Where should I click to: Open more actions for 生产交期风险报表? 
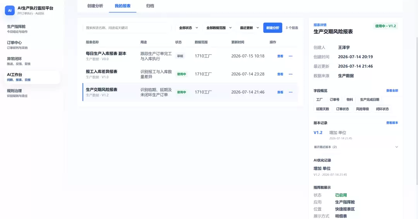click(291, 92)
